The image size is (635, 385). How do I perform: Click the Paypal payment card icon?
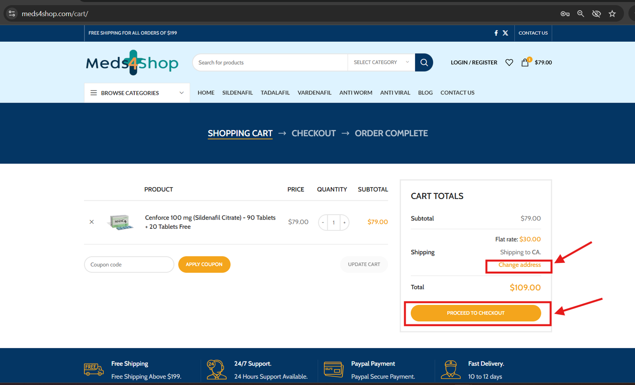333,370
